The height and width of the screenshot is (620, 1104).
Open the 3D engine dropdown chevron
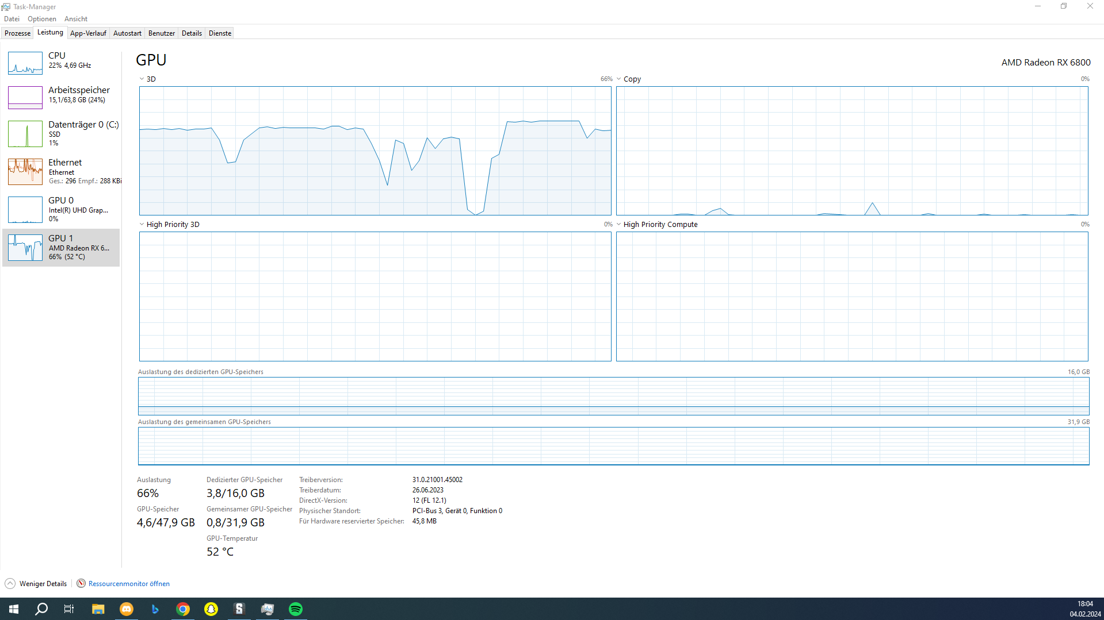142,79
